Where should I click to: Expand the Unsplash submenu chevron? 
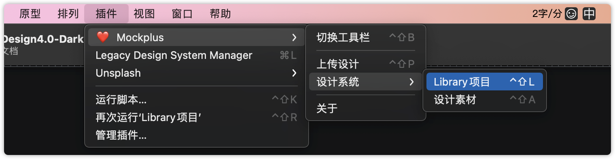click(294, 73)
